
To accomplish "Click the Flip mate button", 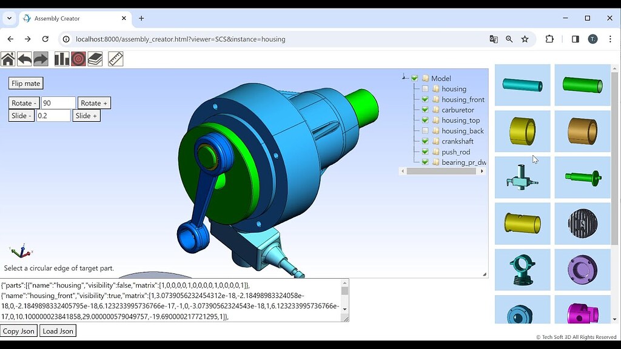I will click(x=25, y=83).
